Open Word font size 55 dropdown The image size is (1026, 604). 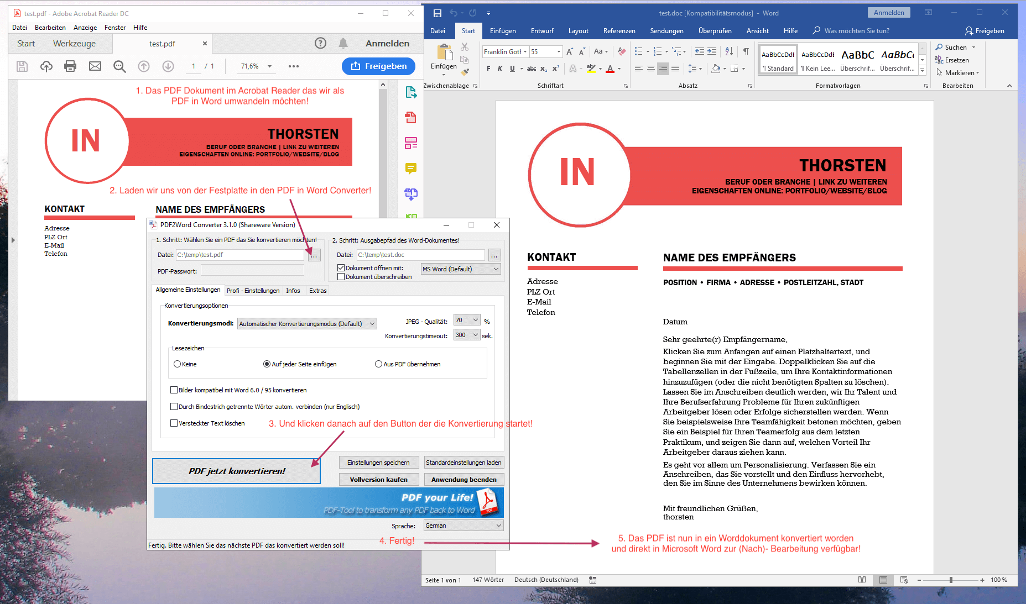point(559,52)
